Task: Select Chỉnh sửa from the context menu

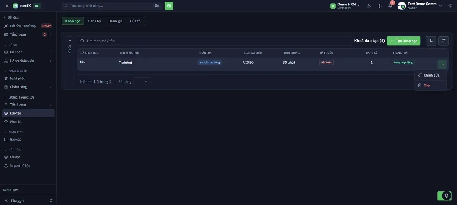Action: click(431, 75)
